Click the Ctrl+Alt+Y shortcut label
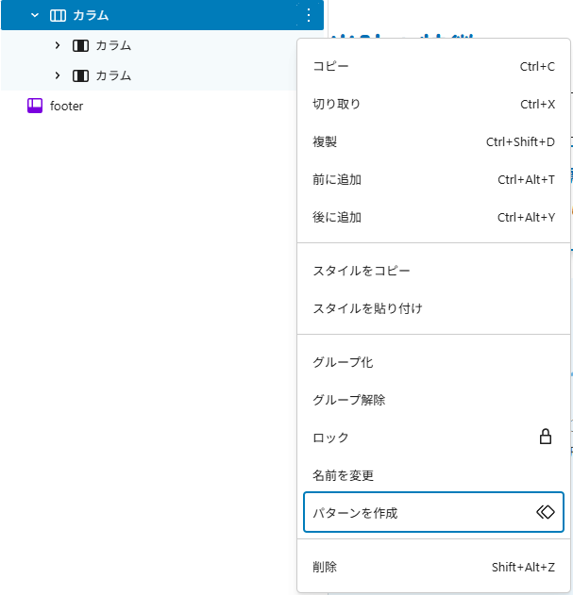This screenshot has height=595, width=573. (526, 218)
